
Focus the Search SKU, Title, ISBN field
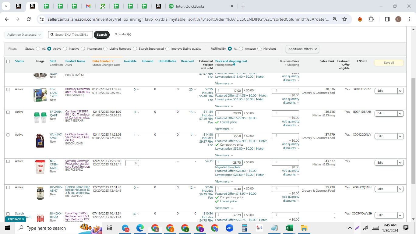(70, 35)
